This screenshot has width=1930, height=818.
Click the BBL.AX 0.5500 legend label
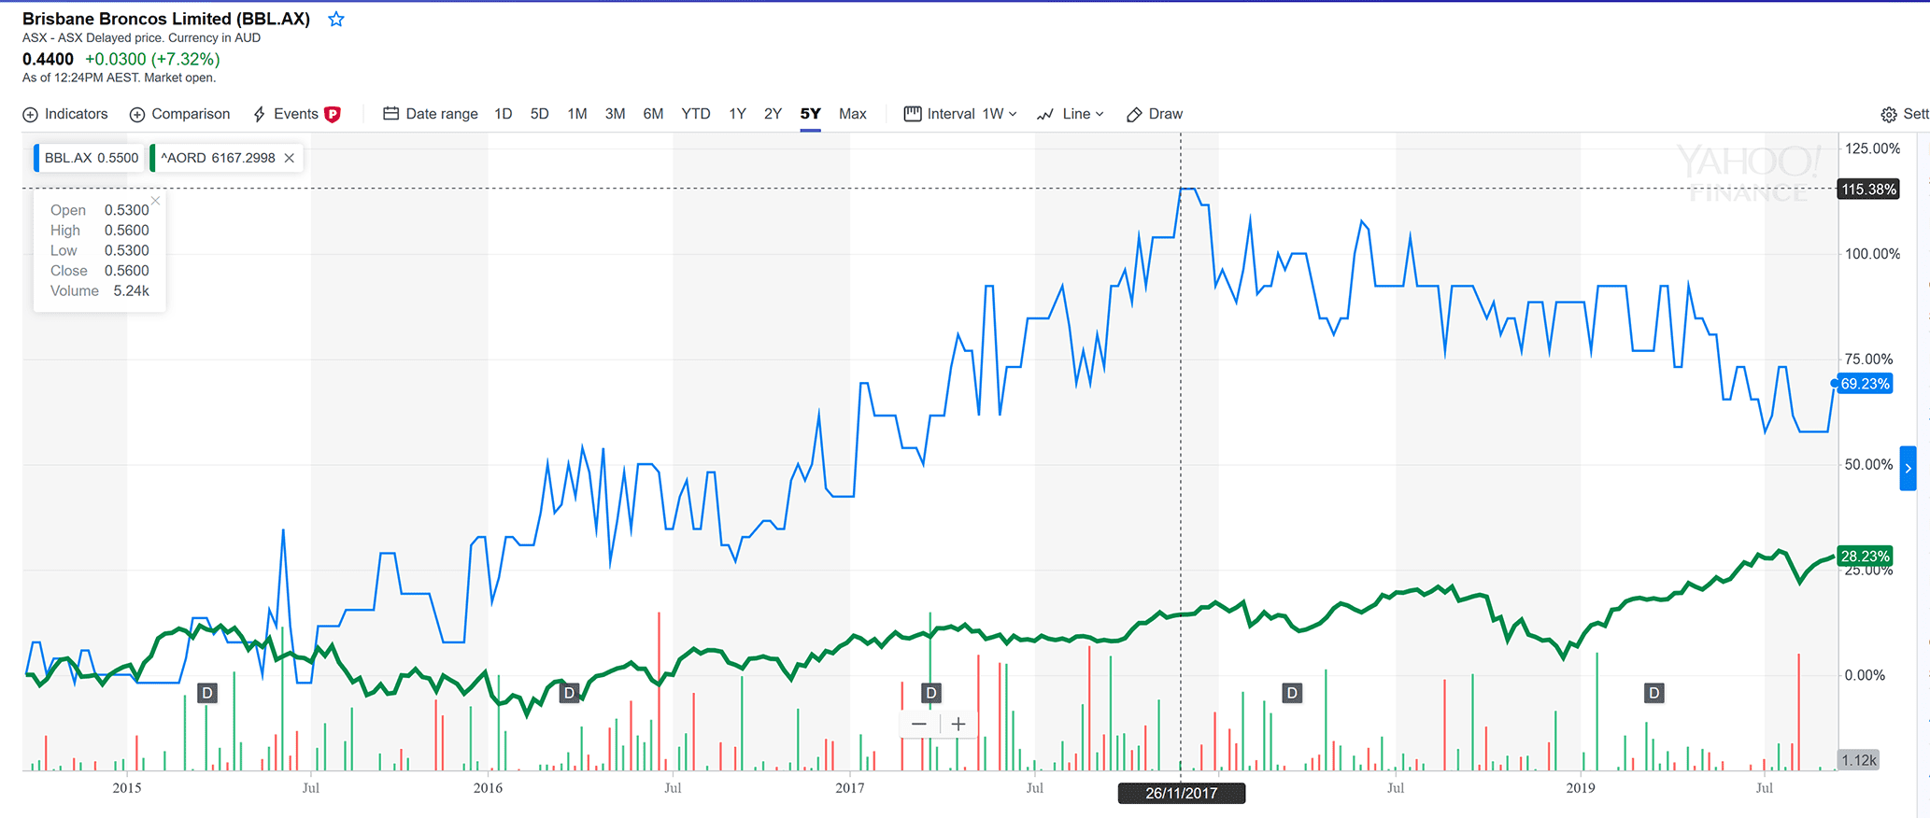(91, 158)
